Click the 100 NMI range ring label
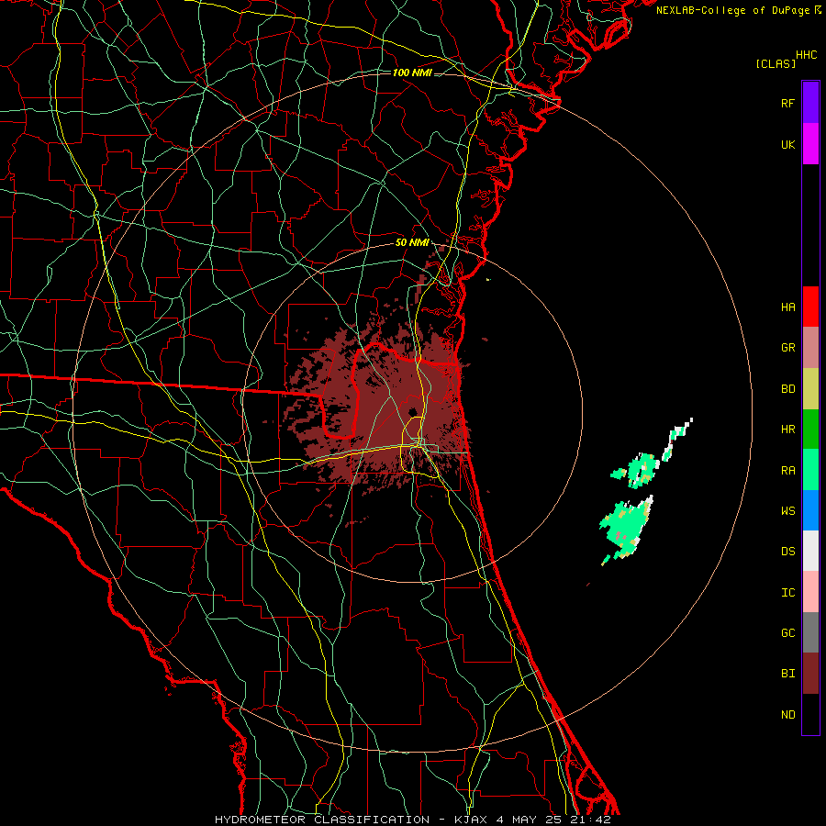The width and height of the screenshot is (826, 826). [412, 73]
